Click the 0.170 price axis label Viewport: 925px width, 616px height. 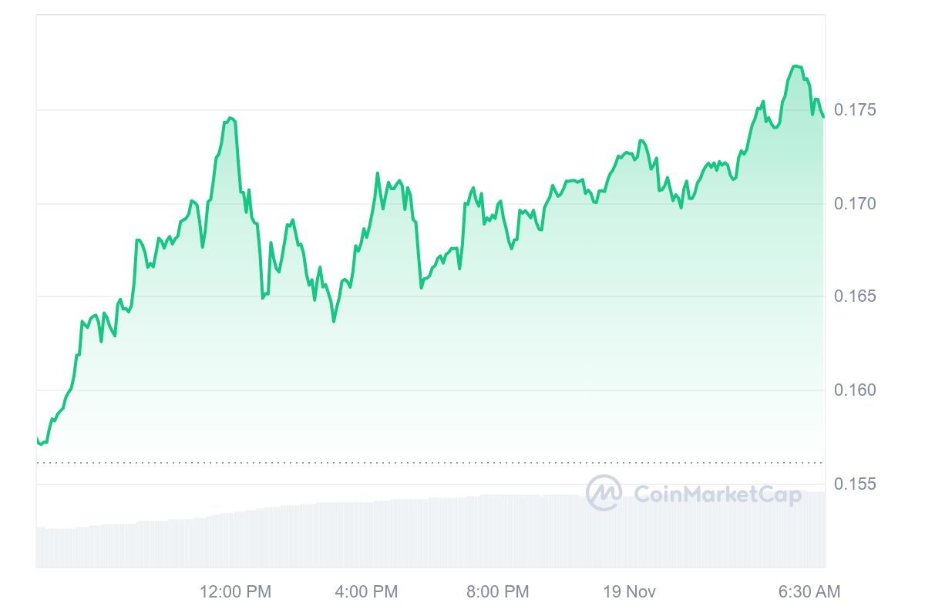[856, 203]
